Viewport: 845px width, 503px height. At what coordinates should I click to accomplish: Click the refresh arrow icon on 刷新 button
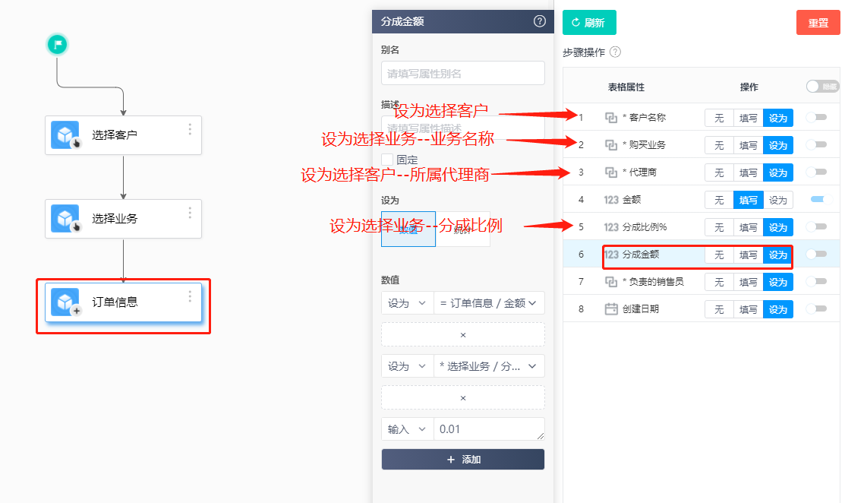[x=575, y=22]
